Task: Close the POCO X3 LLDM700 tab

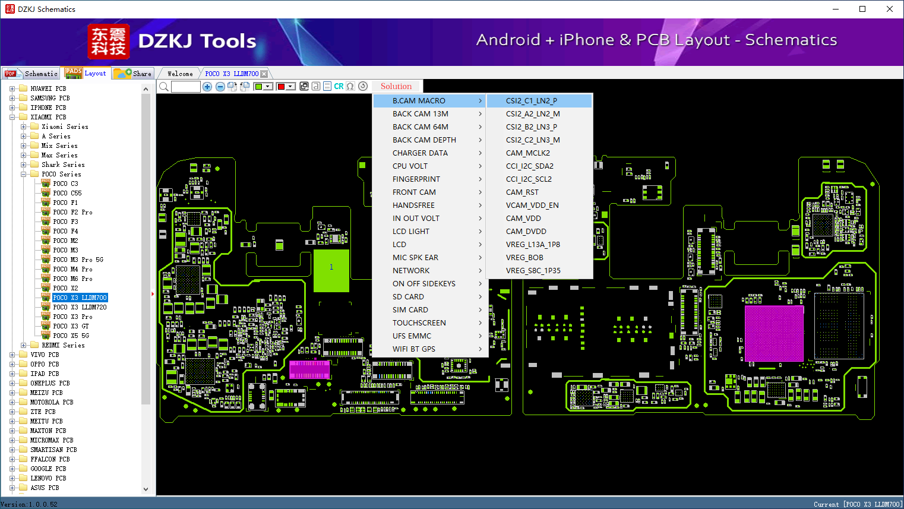Action: point(264,74)
